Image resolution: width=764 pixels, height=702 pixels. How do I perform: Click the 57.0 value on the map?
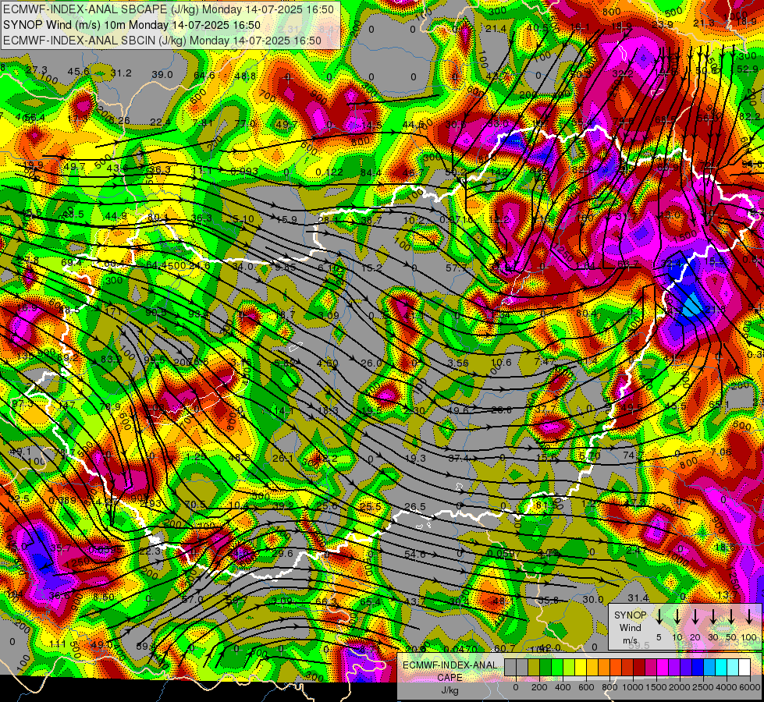[x=193, y=599]
